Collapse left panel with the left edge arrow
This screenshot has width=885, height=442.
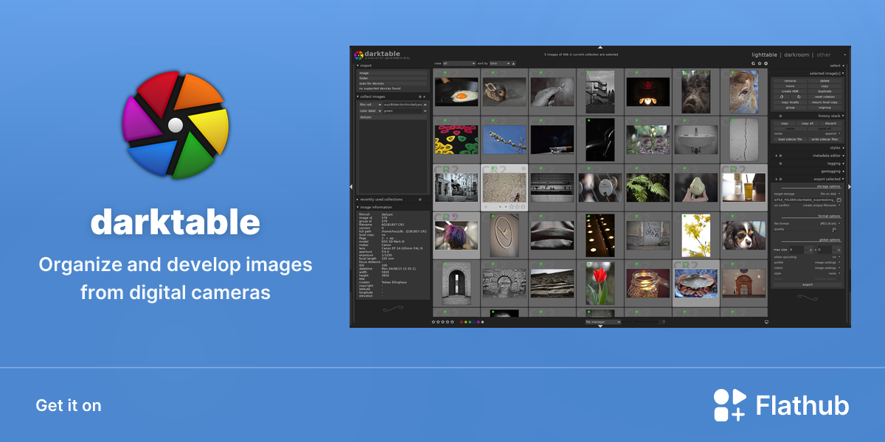[351, 187]
